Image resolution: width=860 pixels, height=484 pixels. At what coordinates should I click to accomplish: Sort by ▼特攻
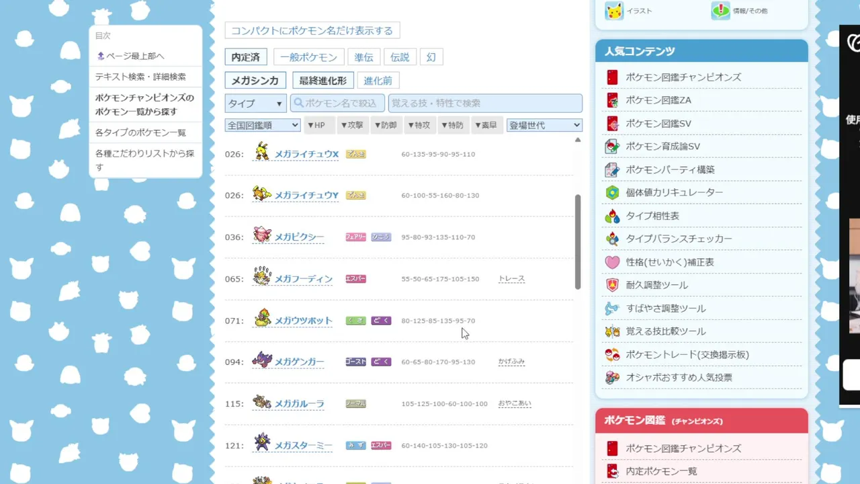(x=419, y=125)
